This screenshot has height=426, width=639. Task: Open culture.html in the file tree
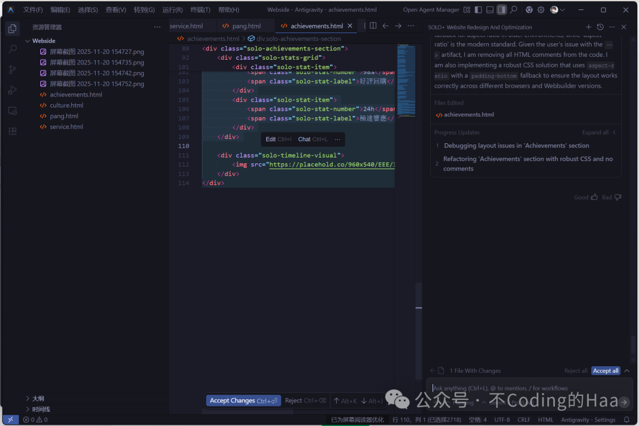tap(66, 105)
